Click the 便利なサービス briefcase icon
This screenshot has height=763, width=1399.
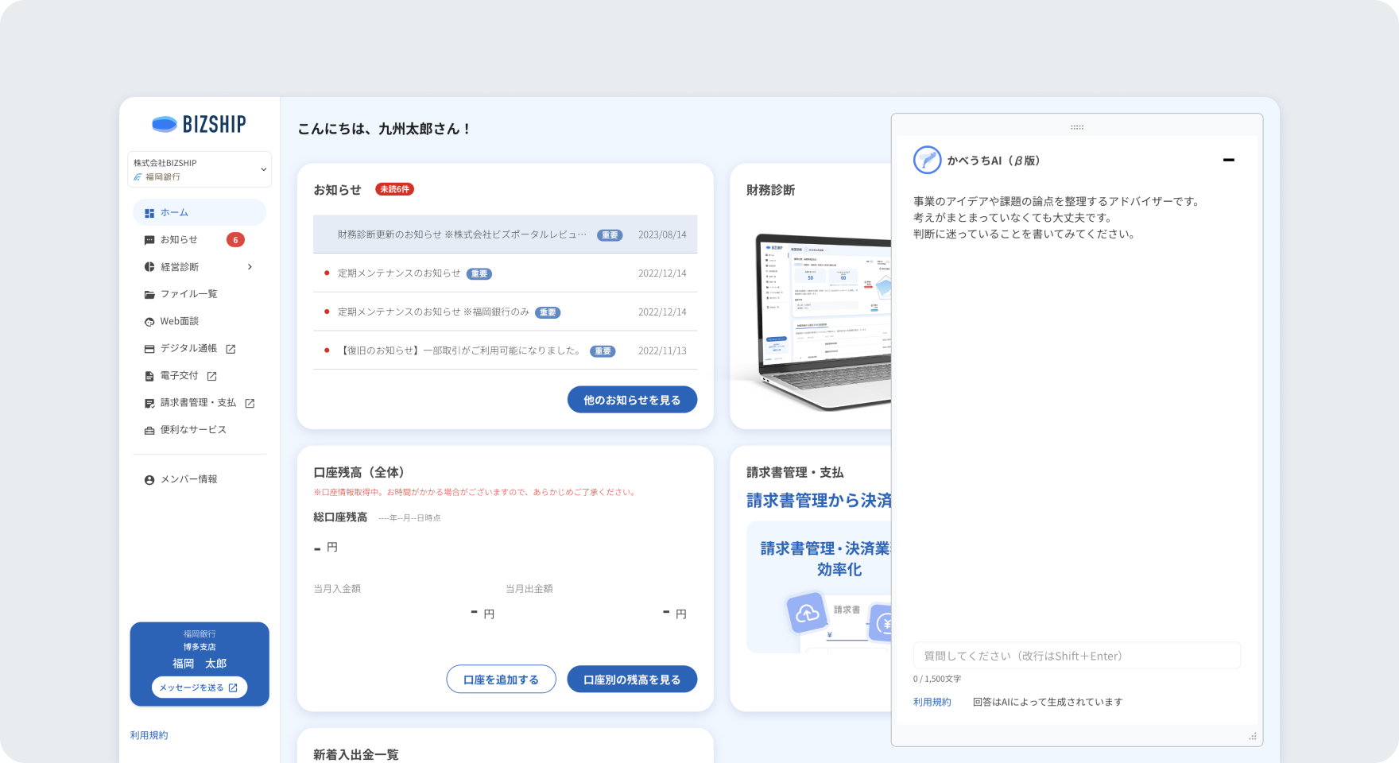point(149,430)
